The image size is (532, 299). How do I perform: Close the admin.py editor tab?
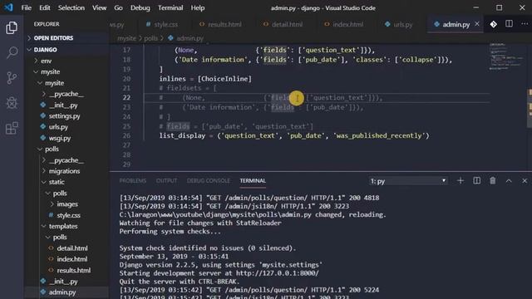pyautogui.click(x=477, y=24)
